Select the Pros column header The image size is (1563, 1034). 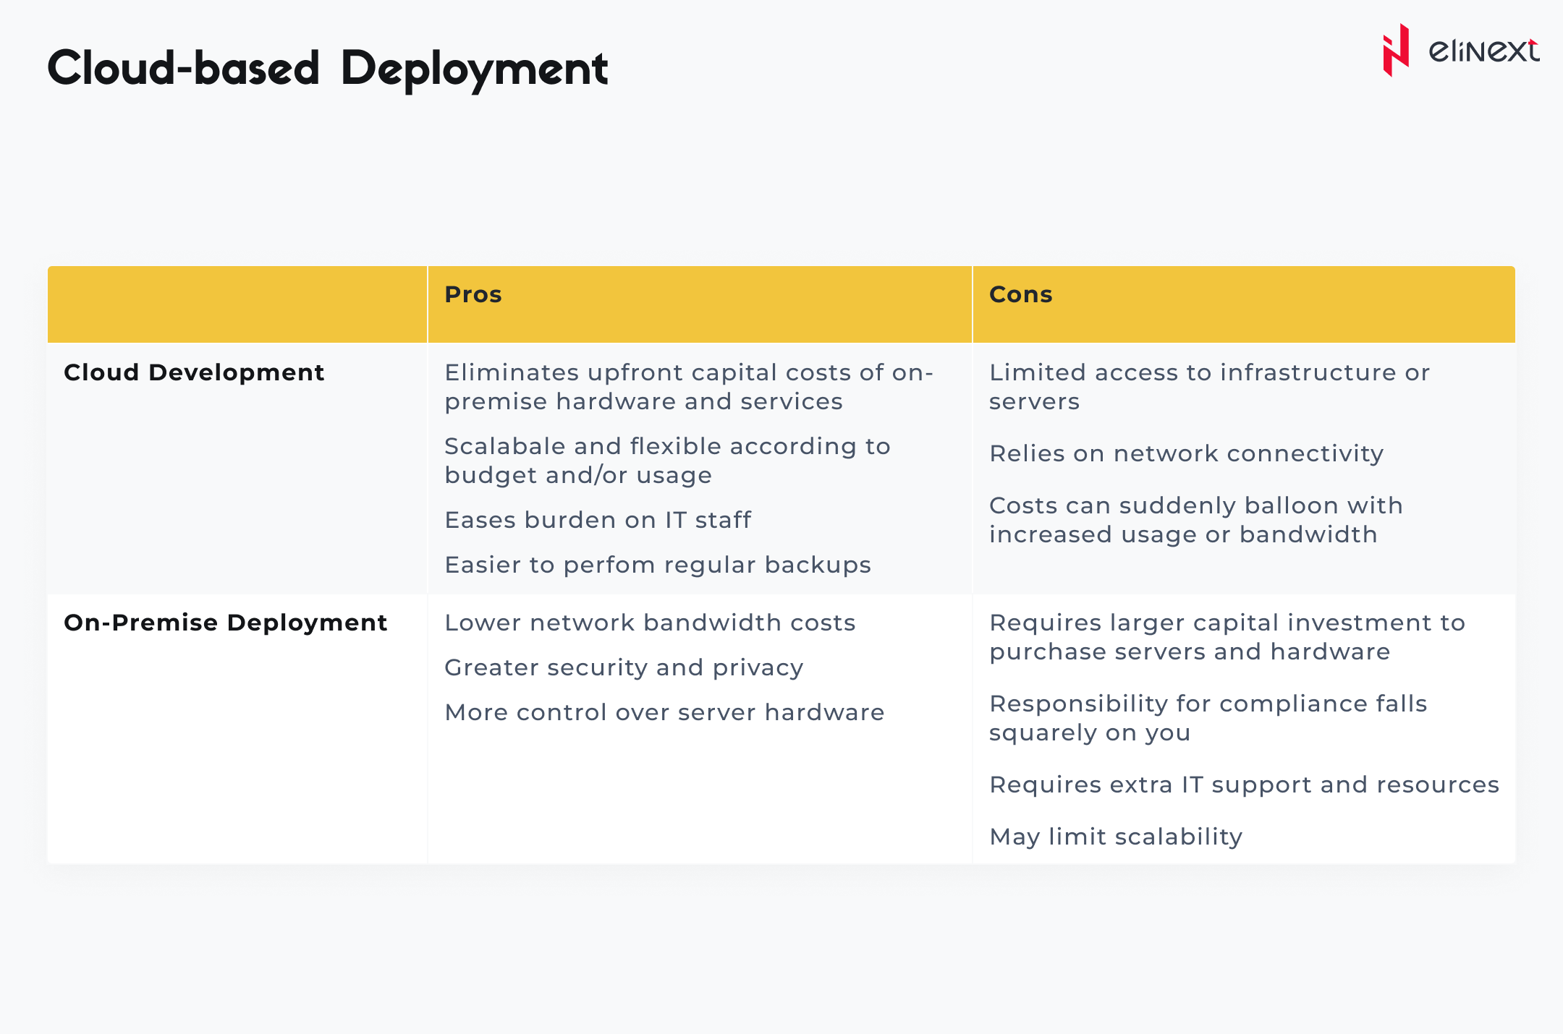tap(473, 294)
